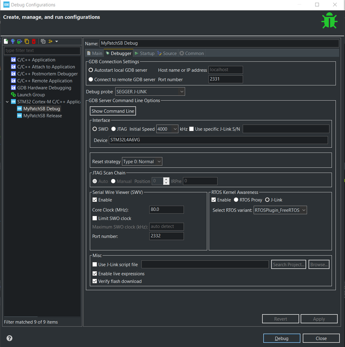
Task: Select the C/C++ Postmortem Debugger icon
Action: 14,74
